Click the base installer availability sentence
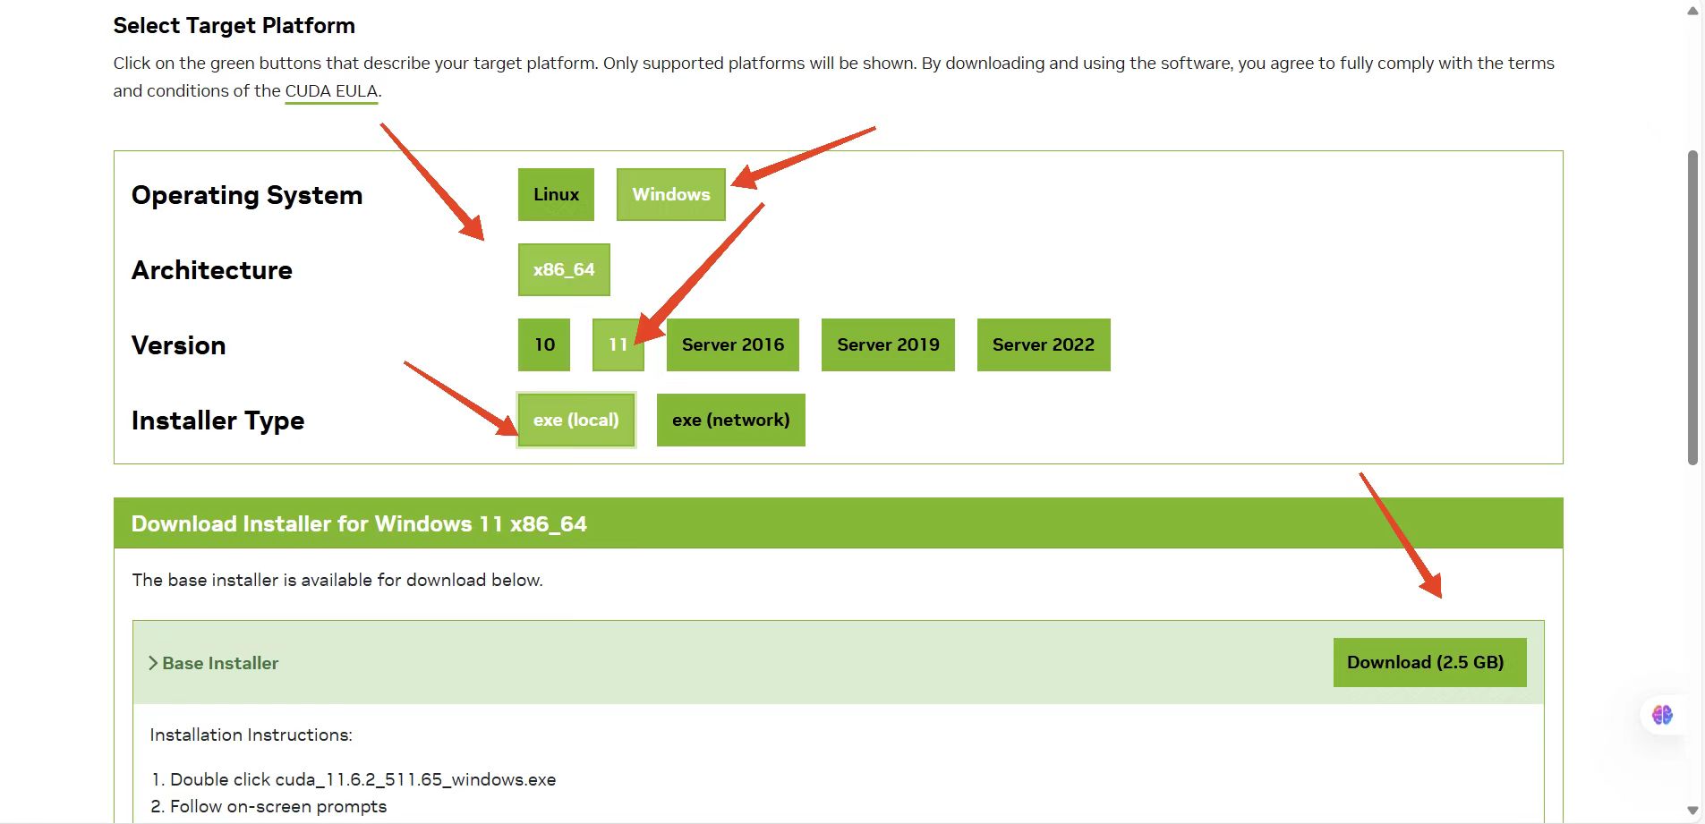This screenshot has height=824, width=1705. click(337, 580)
